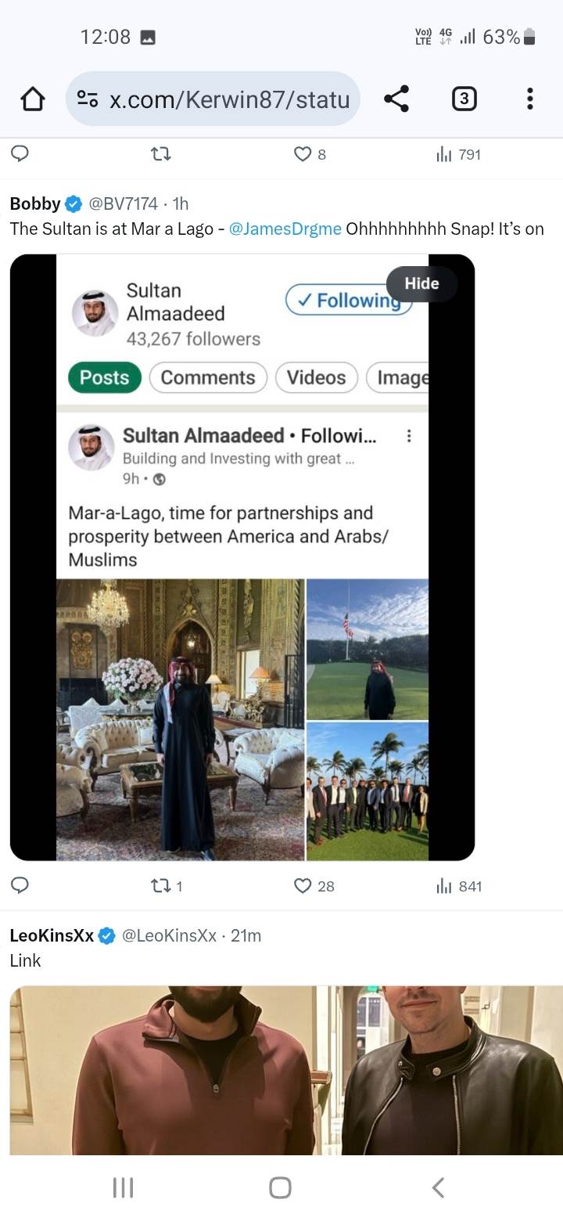Repost the top post above Bobby
The height and width of the screenshot is (1221, 563).
tap(160, 154)
